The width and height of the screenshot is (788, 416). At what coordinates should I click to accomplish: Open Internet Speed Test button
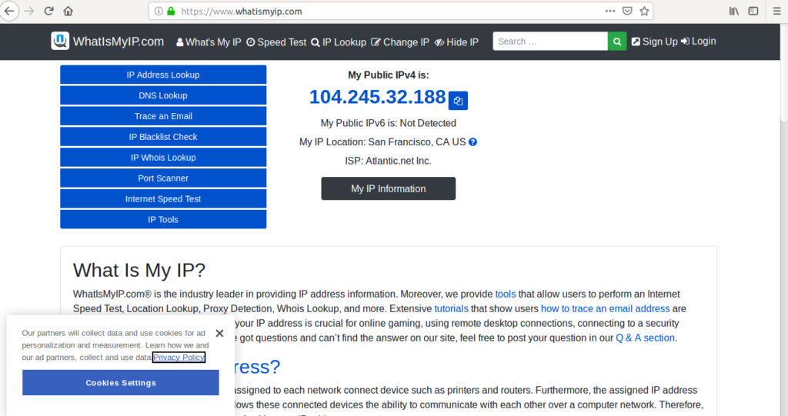[x=163, y=198]
